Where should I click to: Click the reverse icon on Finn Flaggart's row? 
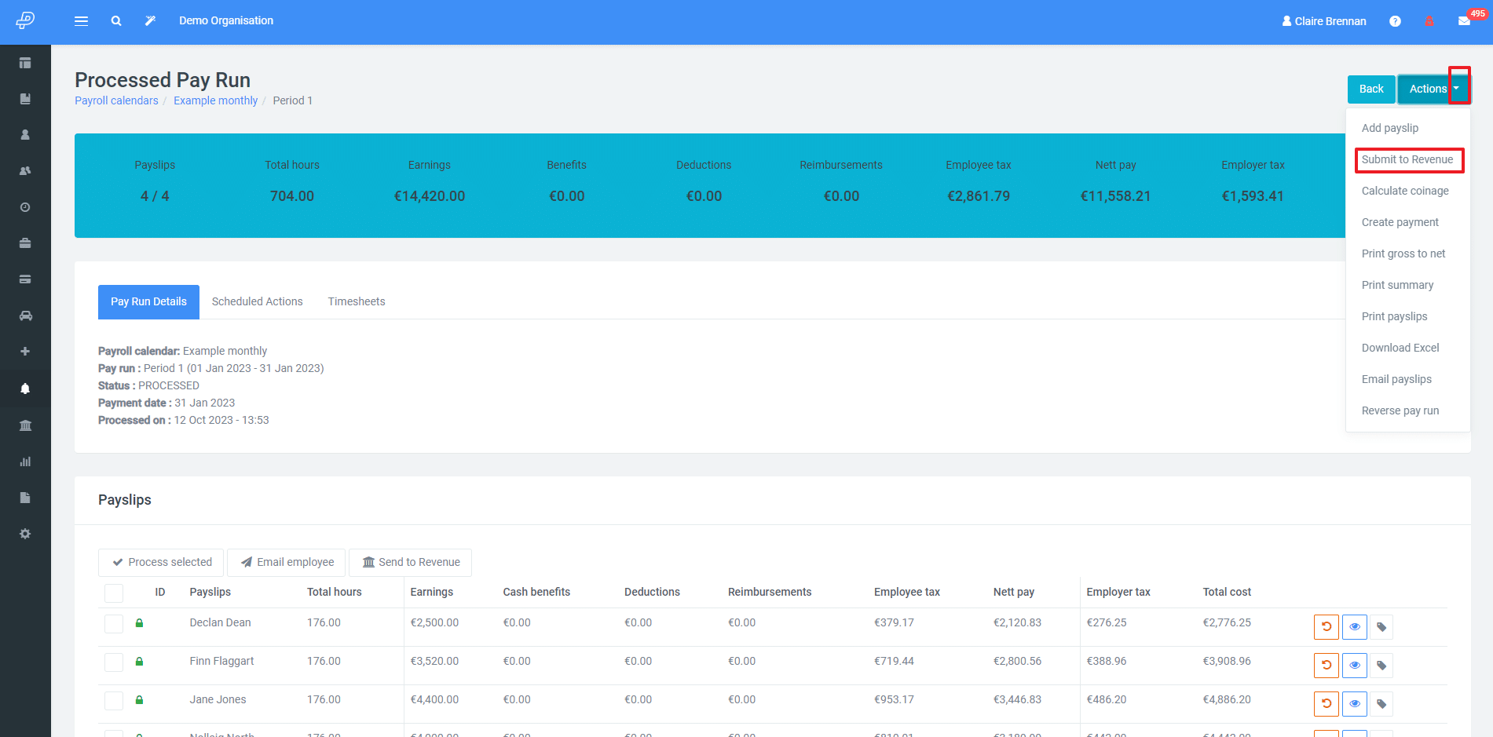click(1327, 665)
